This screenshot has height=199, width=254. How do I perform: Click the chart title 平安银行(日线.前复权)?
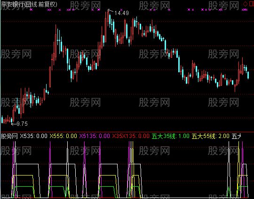click(29, 4)
